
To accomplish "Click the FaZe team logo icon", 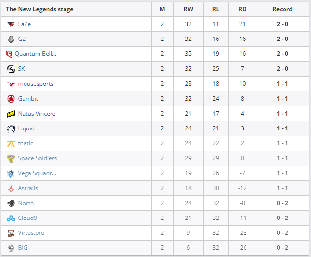I will tap(11, 24).
